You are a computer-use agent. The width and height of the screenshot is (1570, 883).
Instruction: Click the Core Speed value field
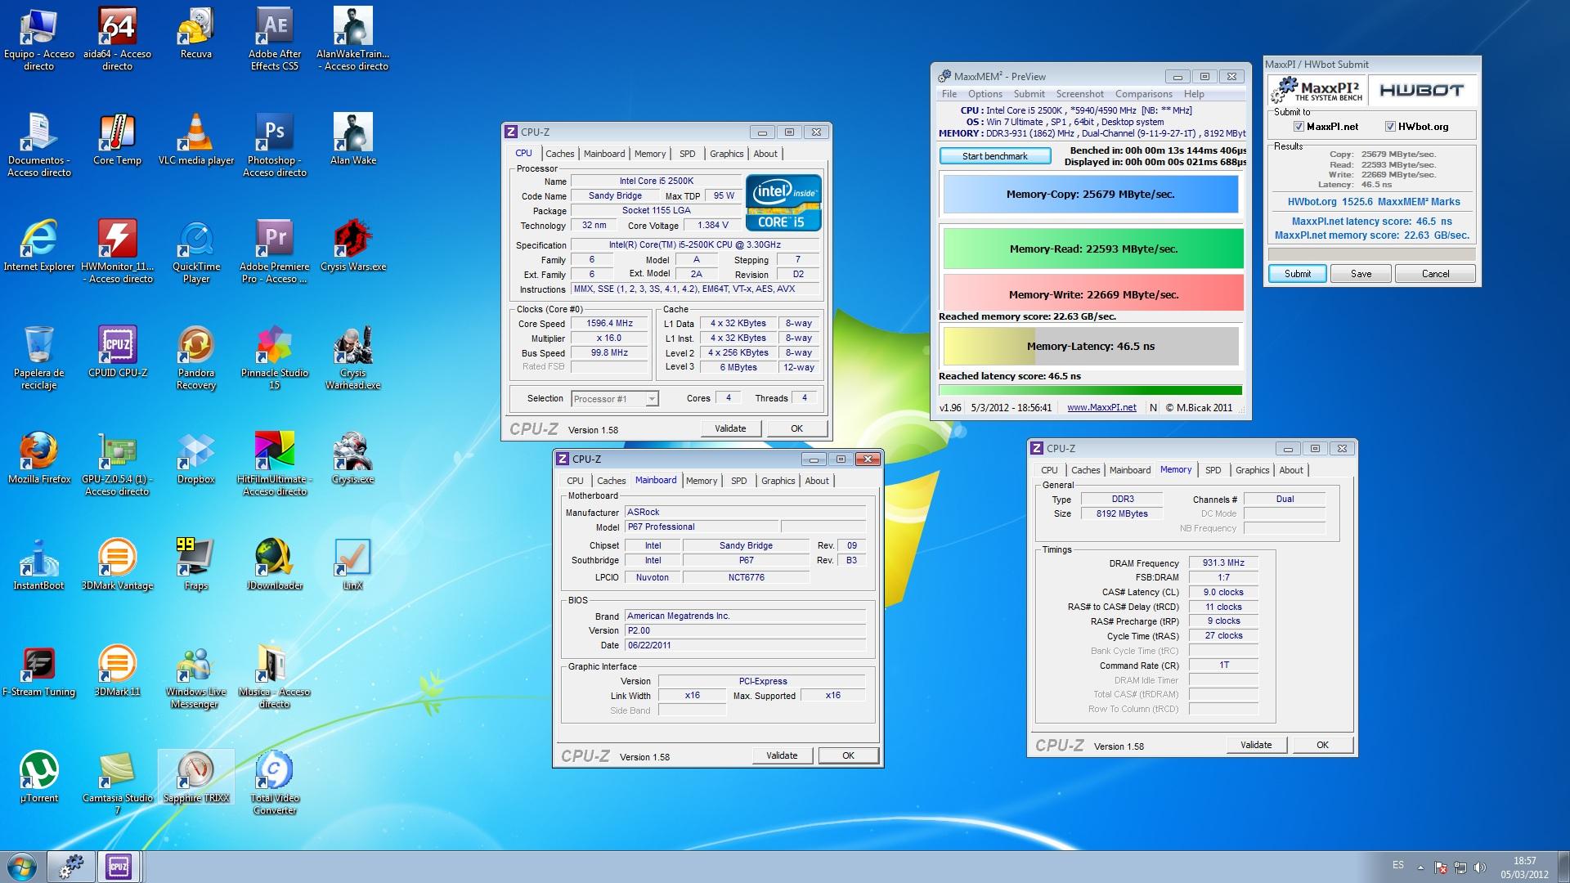click(x=609, y=324)
